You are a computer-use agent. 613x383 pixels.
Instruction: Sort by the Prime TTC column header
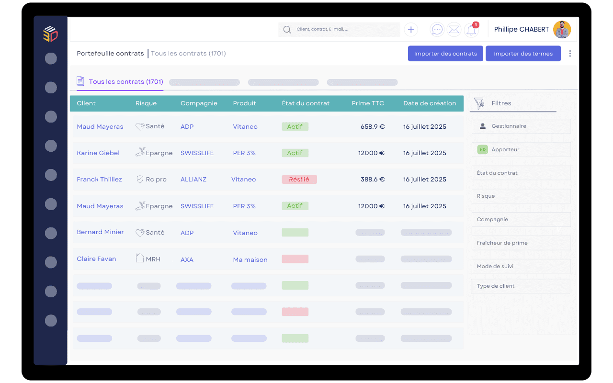[x=368, y=103]
